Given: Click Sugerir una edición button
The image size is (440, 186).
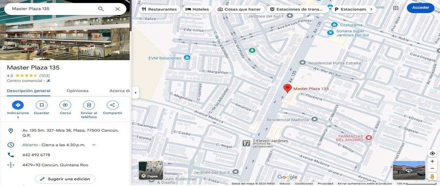Looking at the screenshot, I should [x=65, y=179].
